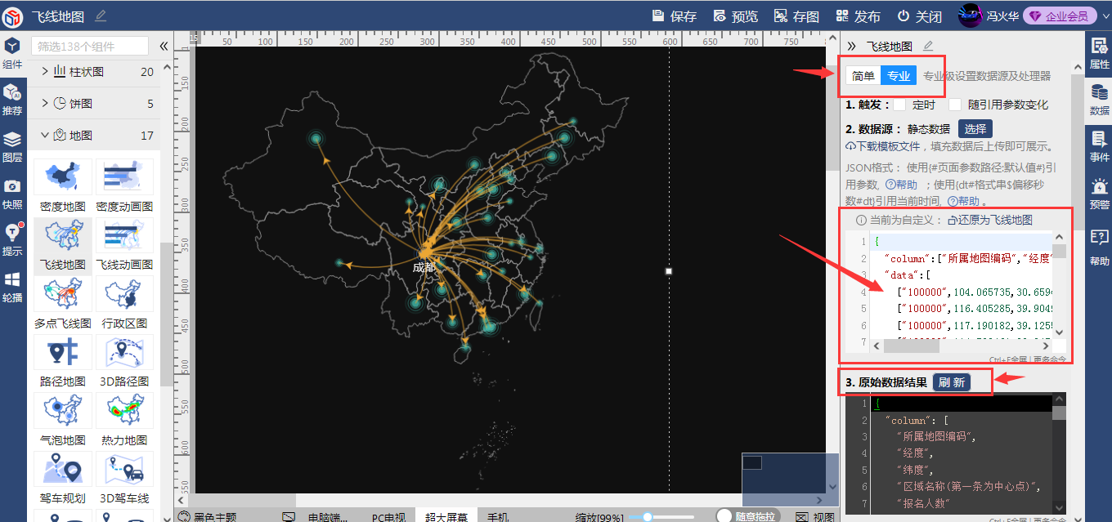Select 多点飞线图 component
The height and width of the screenshot is (522, 1112).
(63, 303)
